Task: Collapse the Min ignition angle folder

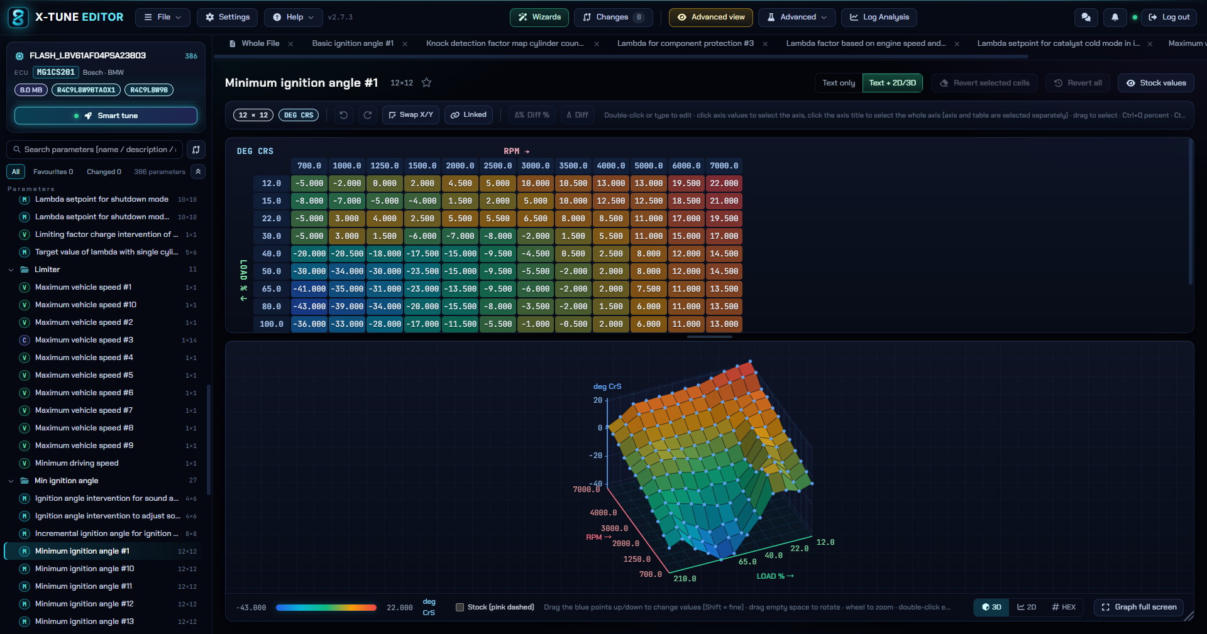Action: (x=11, y=481)
